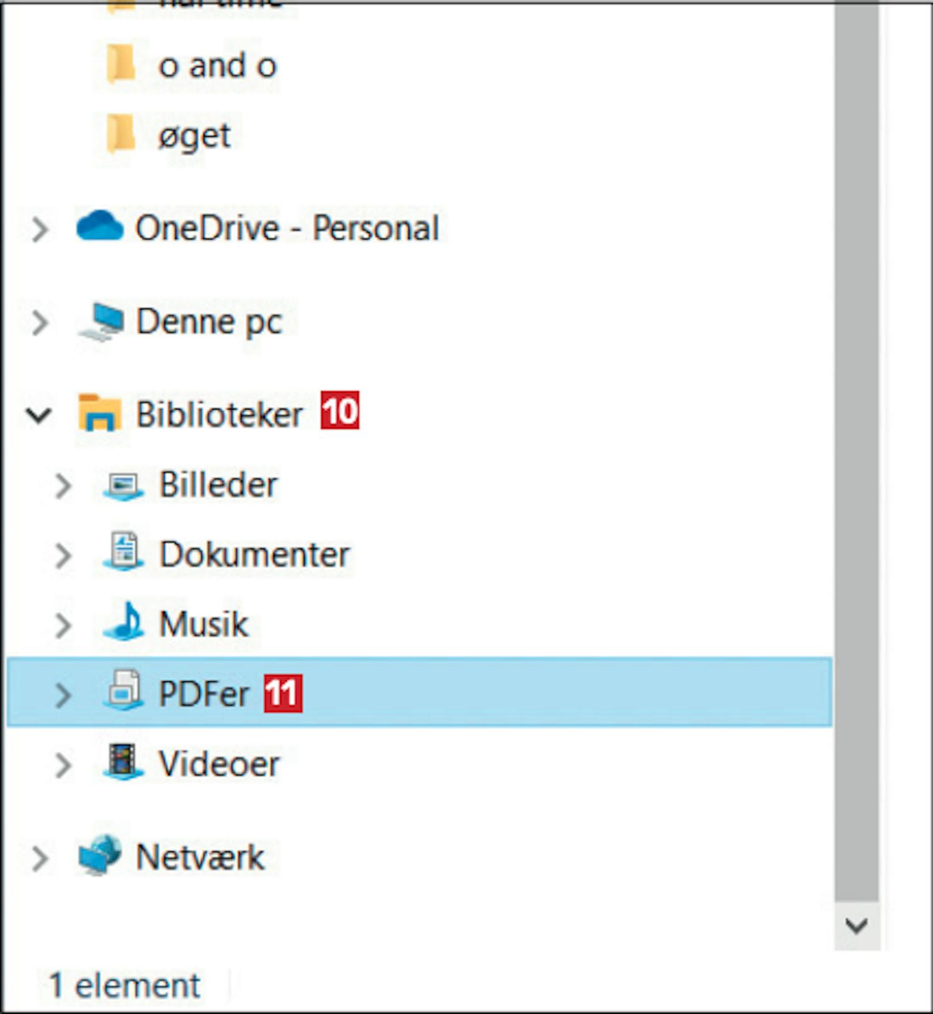Expand the OneDrive - Personal node
The image size is (933, 1014).
coord(40,229)
